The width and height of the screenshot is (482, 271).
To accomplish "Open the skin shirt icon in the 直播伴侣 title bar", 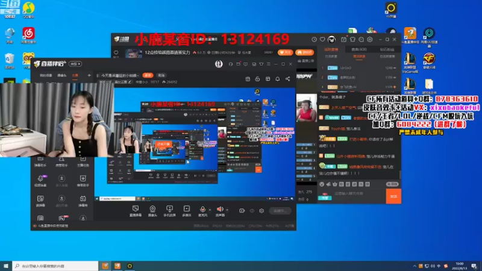I will coord(261,64).
